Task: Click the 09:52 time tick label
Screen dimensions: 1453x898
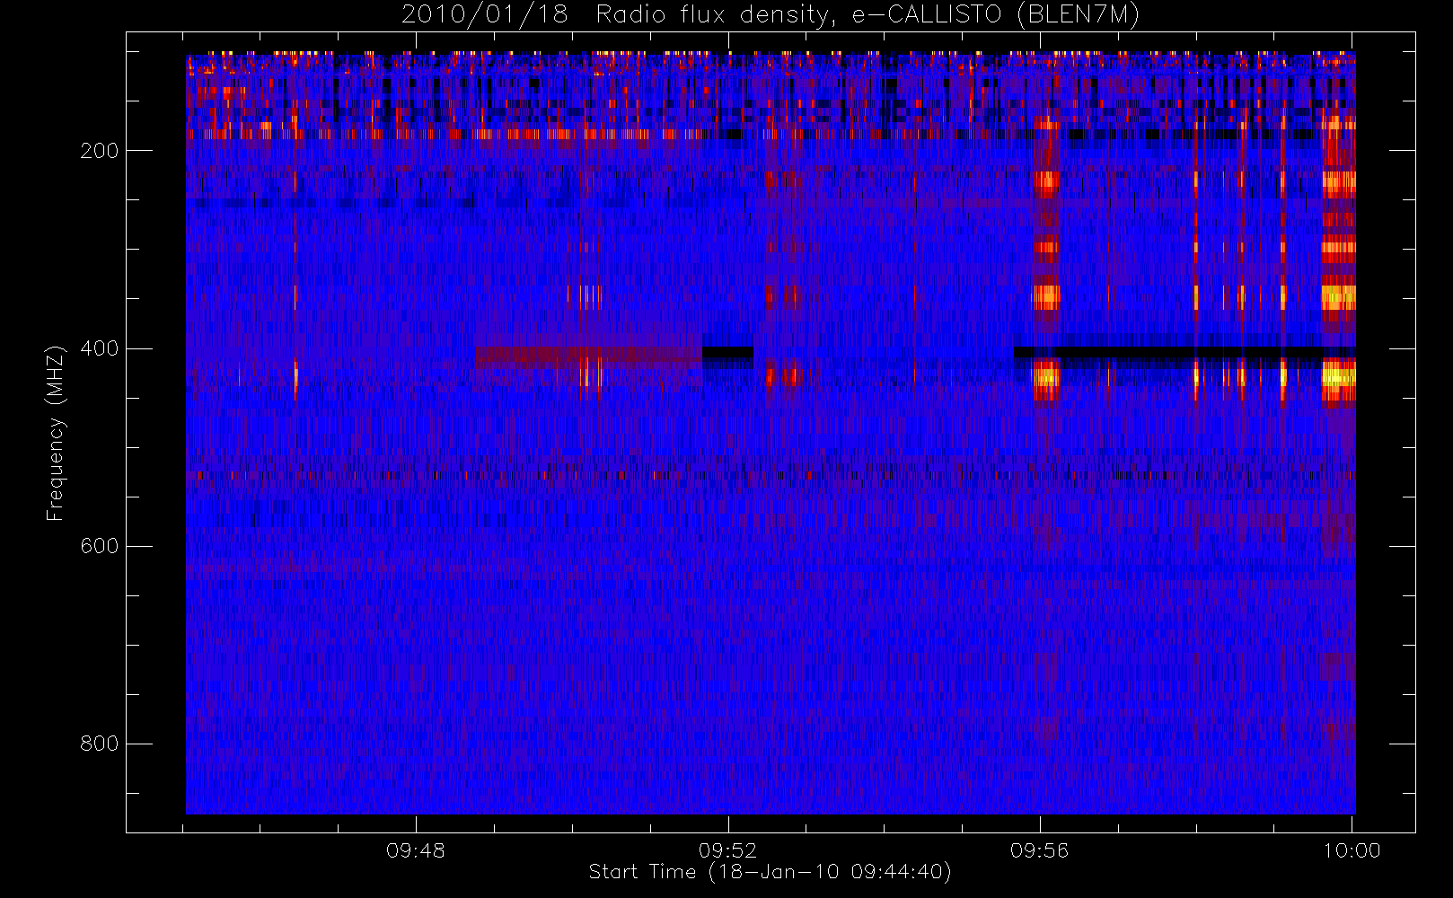Action: [728, 850]
